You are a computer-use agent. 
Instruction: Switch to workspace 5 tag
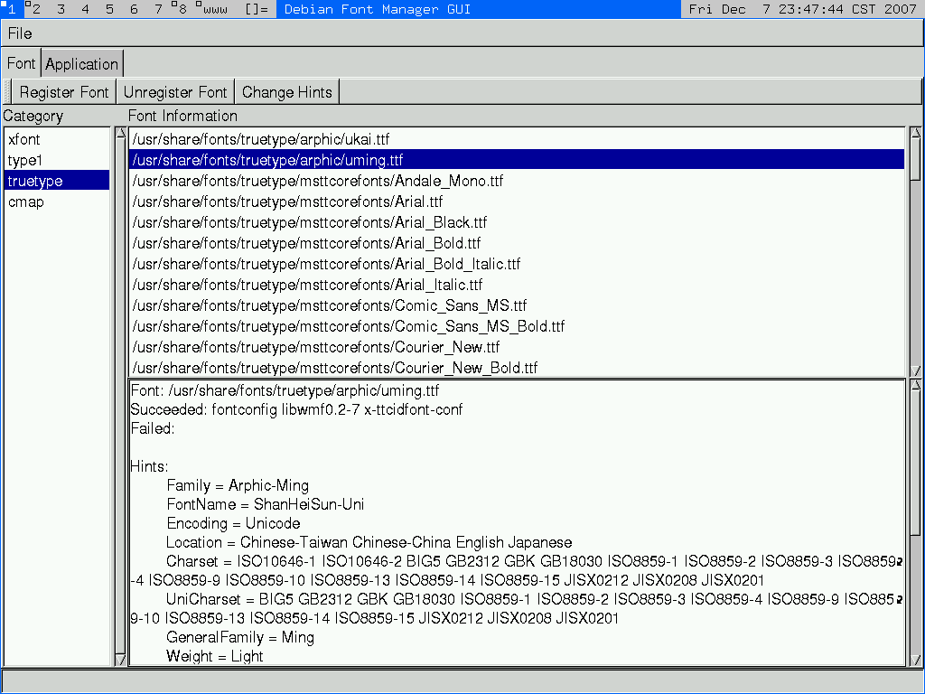pyautogui.click(x=109, y=9)
